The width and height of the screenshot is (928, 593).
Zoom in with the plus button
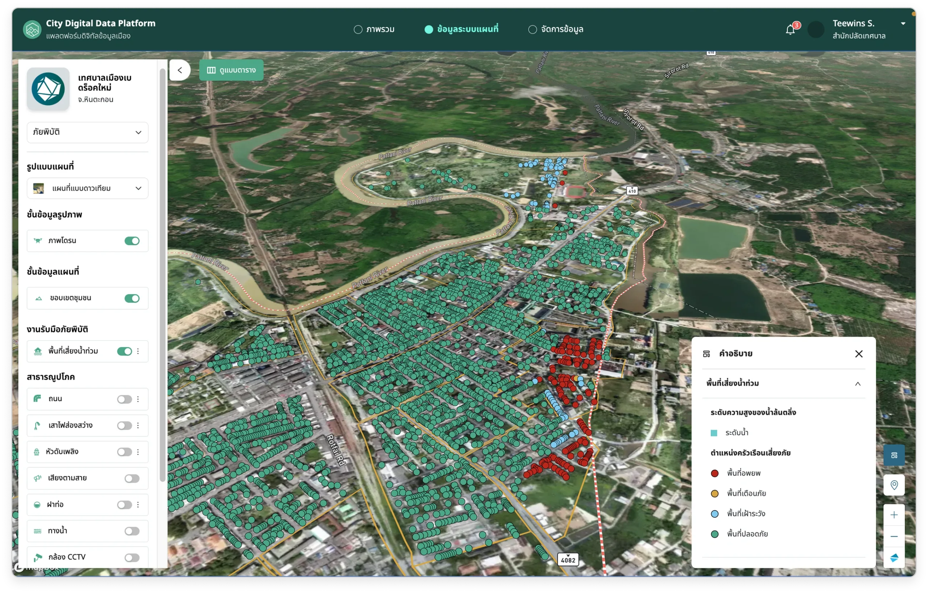[894, 515]
